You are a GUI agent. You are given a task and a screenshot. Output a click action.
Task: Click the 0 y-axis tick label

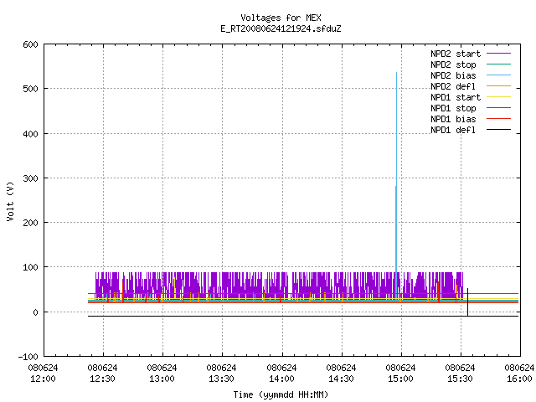click(35, 312)
